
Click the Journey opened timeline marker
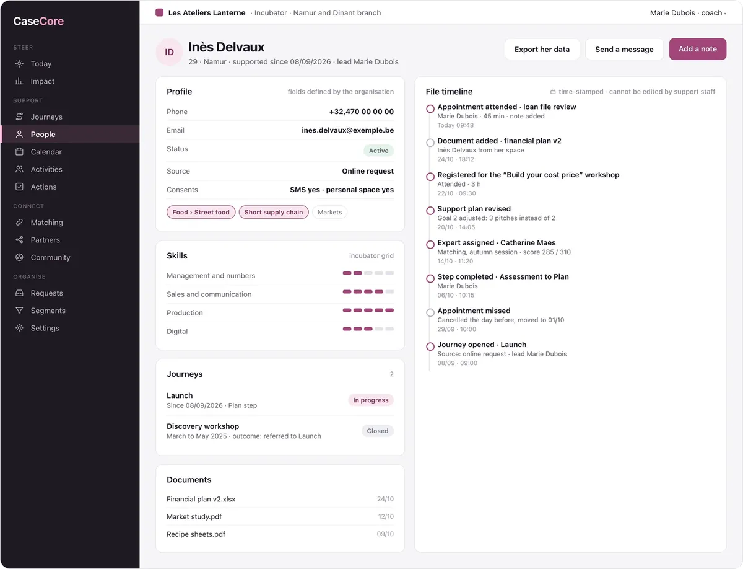[x=430, y=346]
